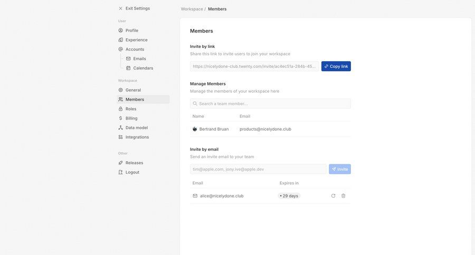
Task: Click the search magnifier icon
Action: [195, 103]
